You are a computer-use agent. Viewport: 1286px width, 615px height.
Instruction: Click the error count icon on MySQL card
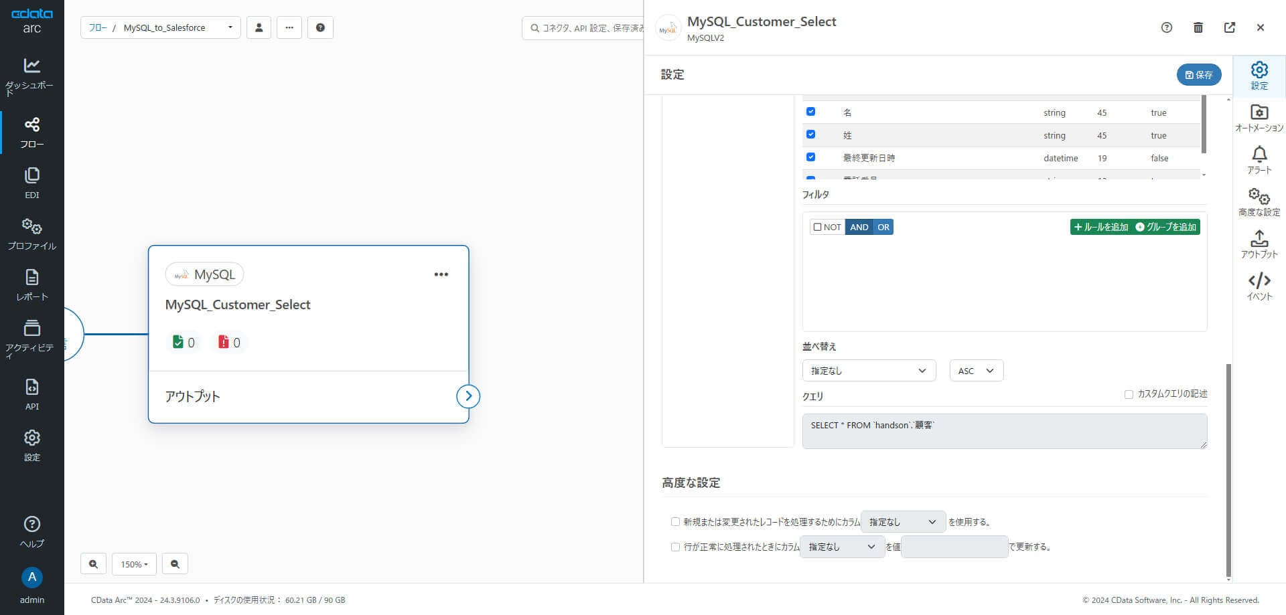pos(223,342)
